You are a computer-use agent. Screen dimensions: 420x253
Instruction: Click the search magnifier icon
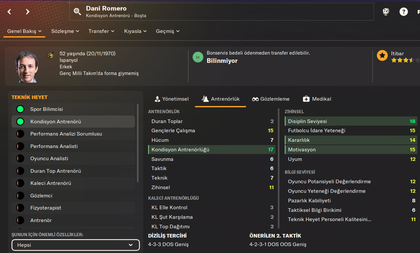tap(77, 12)
